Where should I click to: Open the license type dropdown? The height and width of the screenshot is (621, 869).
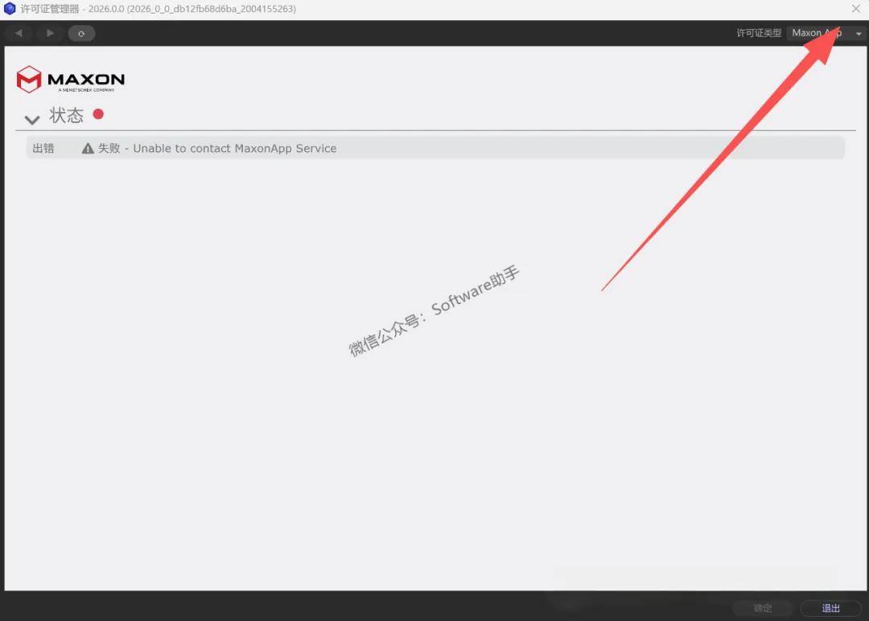(x=826, y=33)
